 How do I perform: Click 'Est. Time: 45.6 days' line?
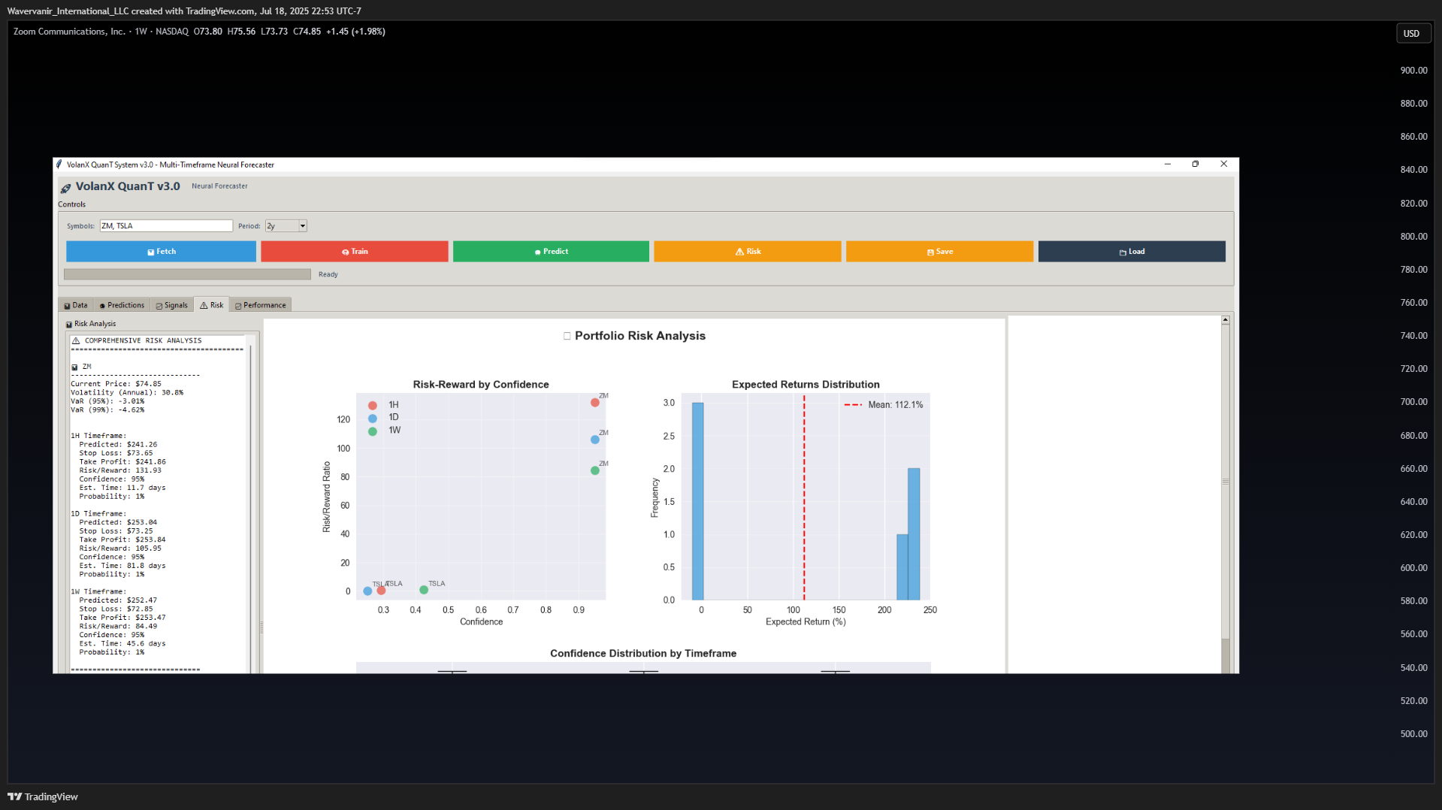(x=122, y=644)
